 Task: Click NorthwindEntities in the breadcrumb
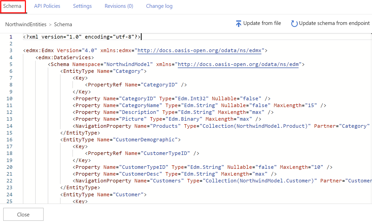tap(26, 24)
